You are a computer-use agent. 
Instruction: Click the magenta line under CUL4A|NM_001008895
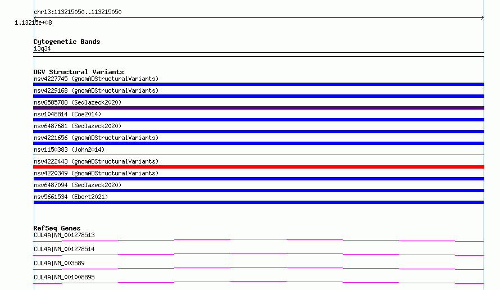258,282
